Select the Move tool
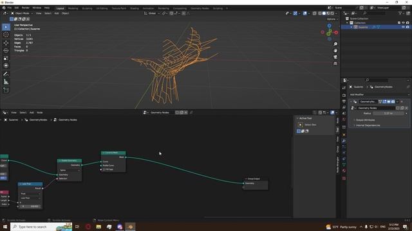 (x=6, y=43)
